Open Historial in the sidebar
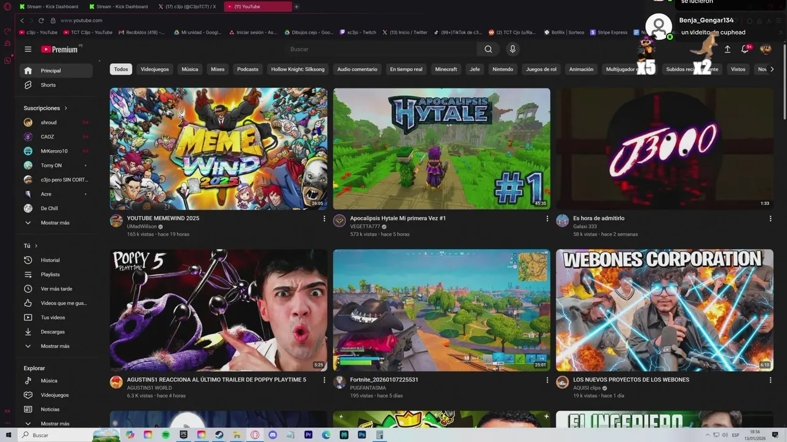 56,260
